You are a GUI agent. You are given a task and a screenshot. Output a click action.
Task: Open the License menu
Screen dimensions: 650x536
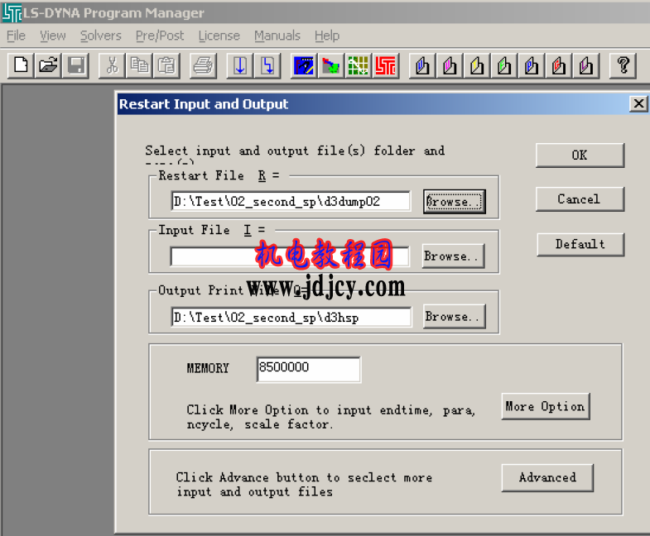click(x=219, y=36)
